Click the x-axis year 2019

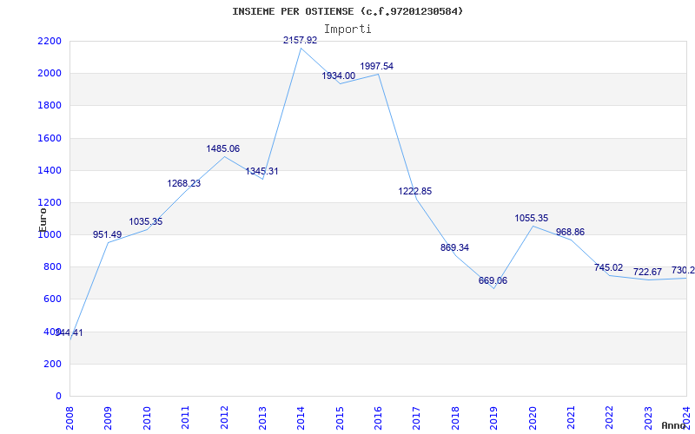[x=493, y=418]
